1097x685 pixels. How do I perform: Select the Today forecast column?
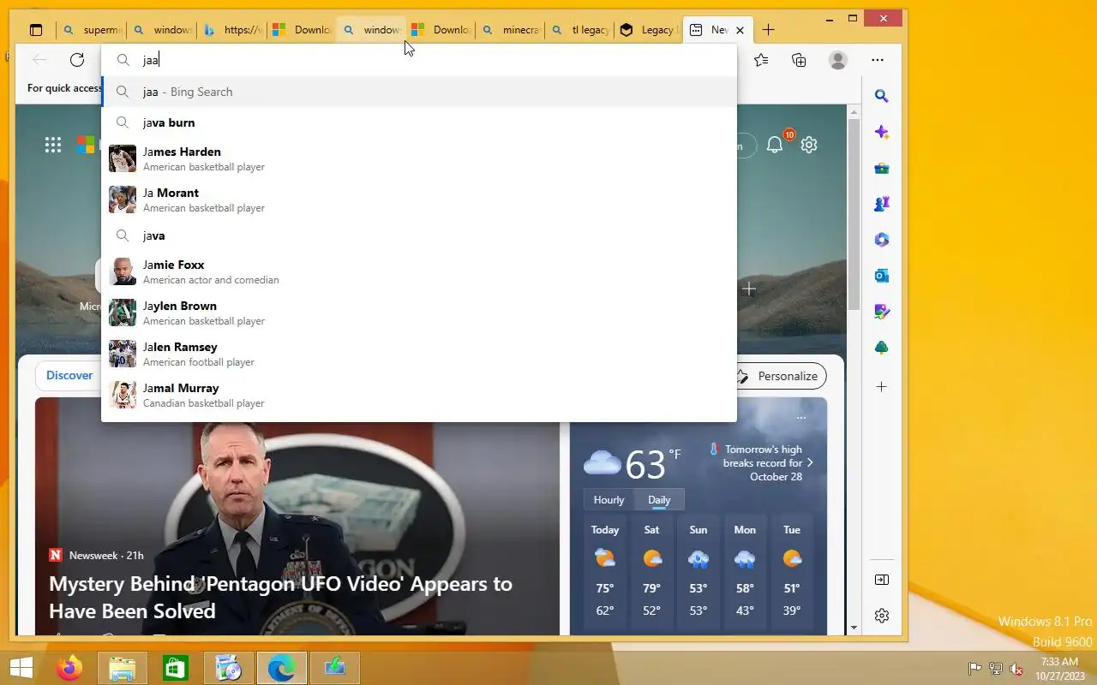pyautogui.click(x=605, y=572)
